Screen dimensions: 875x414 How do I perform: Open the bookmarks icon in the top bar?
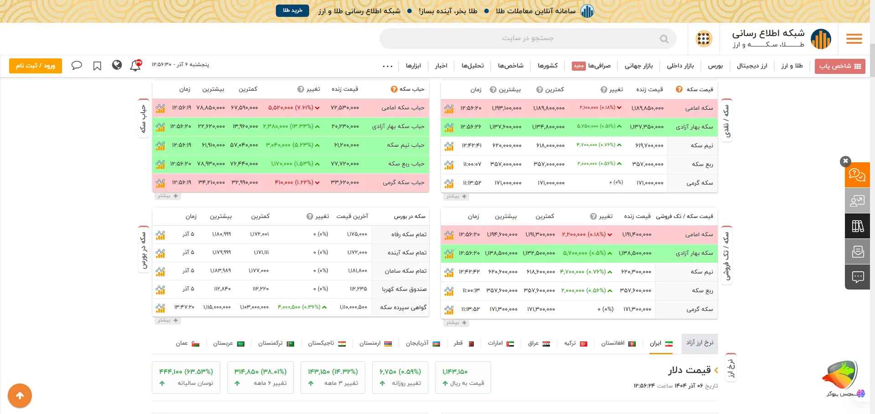tap(97, 65)
